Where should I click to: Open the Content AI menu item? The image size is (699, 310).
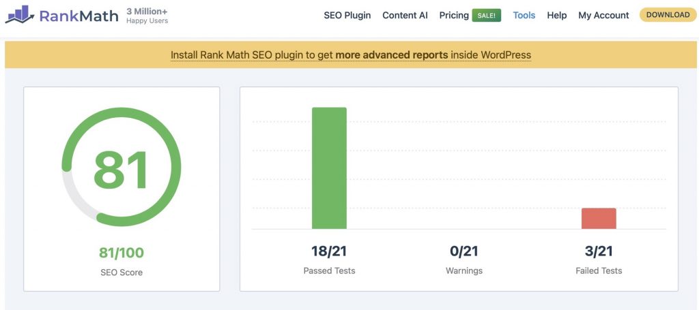click(405, 15)
